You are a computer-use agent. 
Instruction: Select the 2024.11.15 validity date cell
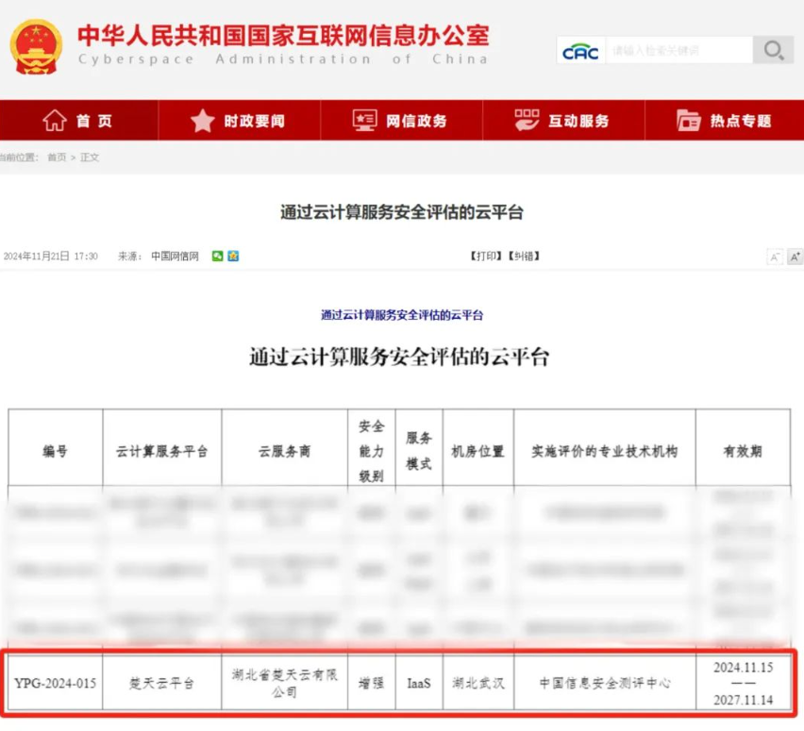click(x=743, y=683)
